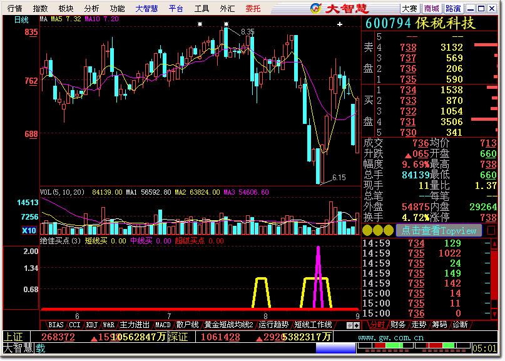Open the 板块 menu

tap(66, 8)
